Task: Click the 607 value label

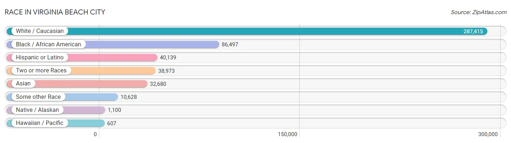Action: coord(112,123)
